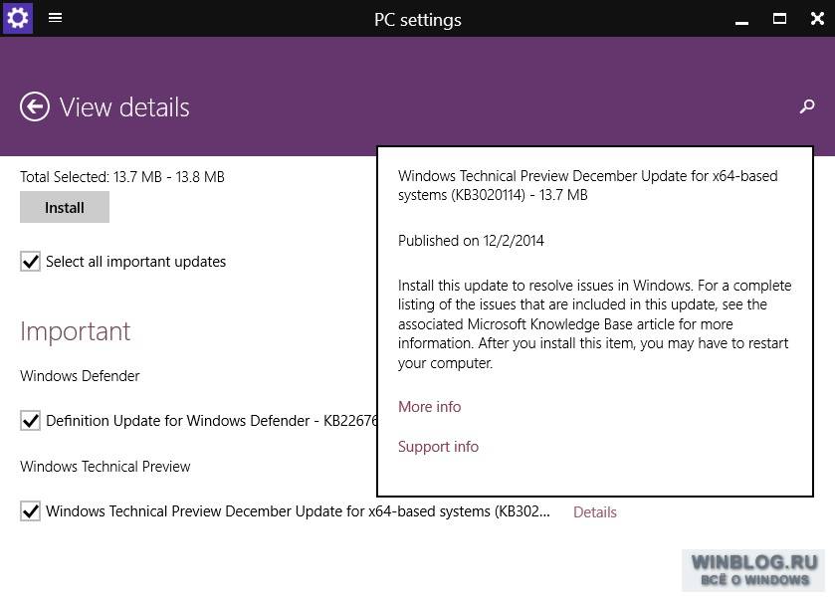This screenshot has width=835, height=603.
Task: Minimize the PC settings window
Action: 741,22
